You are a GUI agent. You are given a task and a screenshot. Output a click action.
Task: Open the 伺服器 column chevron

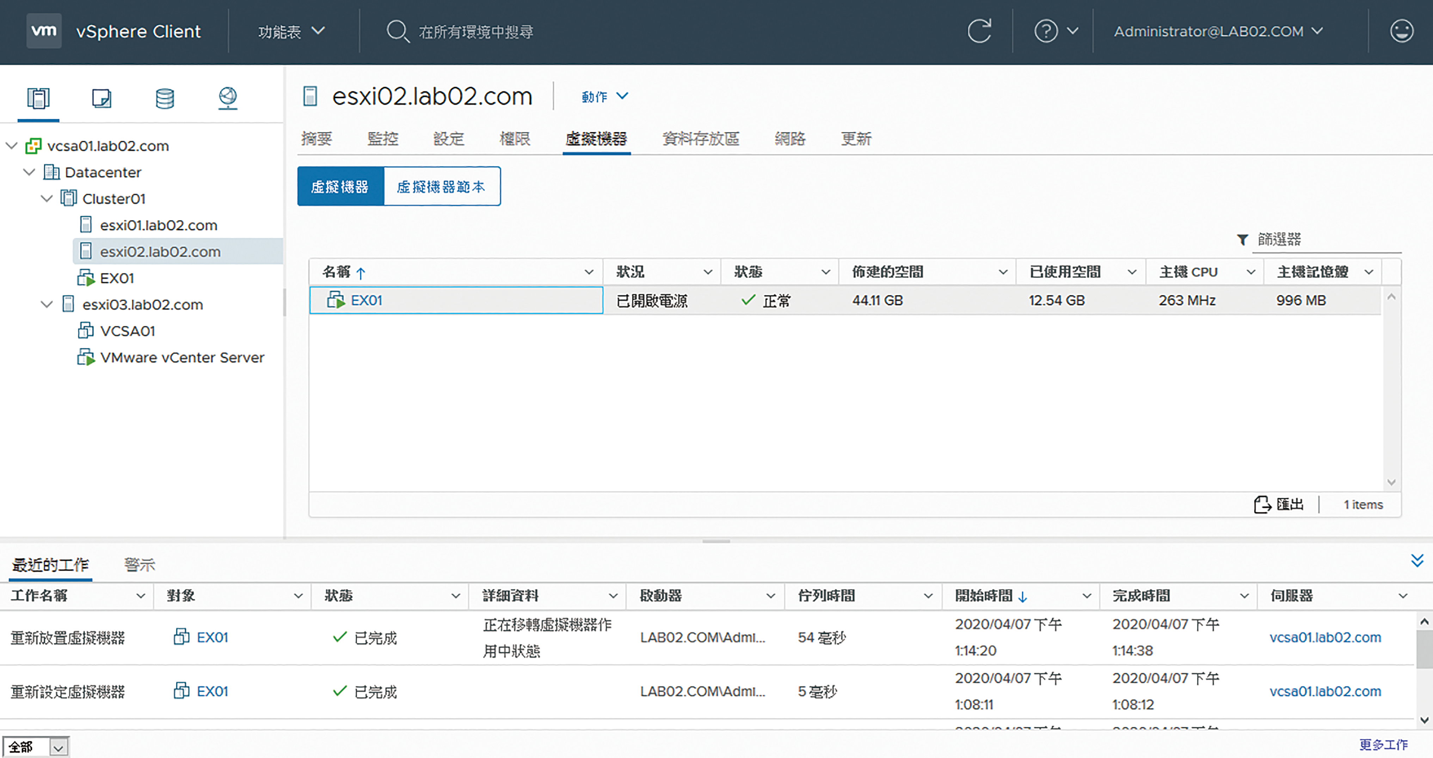point(1403,596)
